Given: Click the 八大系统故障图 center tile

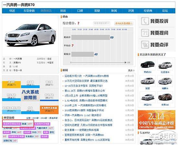Looking at the screenshot, I should [x=30, y=95].
